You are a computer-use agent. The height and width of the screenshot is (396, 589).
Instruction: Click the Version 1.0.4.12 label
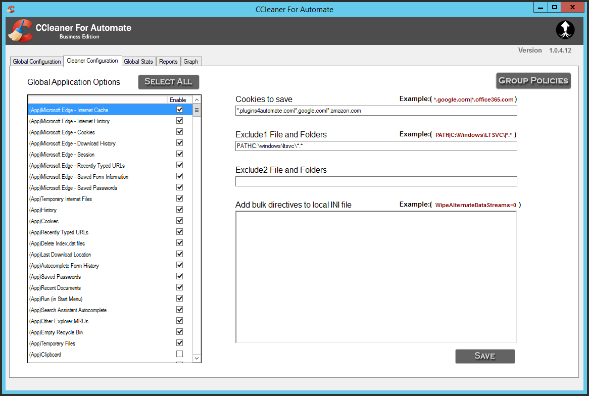point(545,51)
